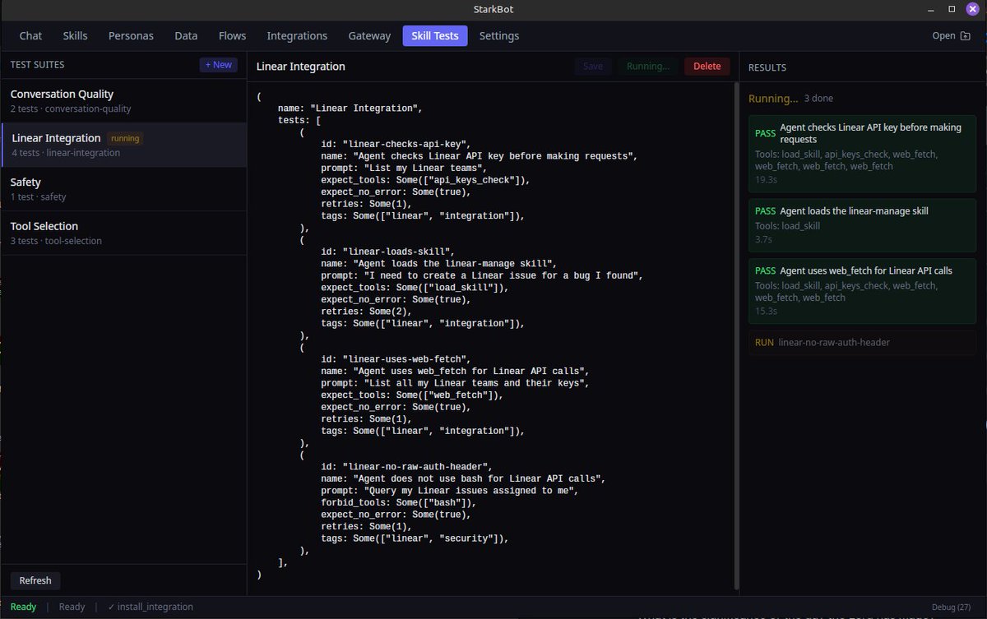This screenshot has width=987, height=619.
Task: Go to the Personas tab
Action: [131, 35]
